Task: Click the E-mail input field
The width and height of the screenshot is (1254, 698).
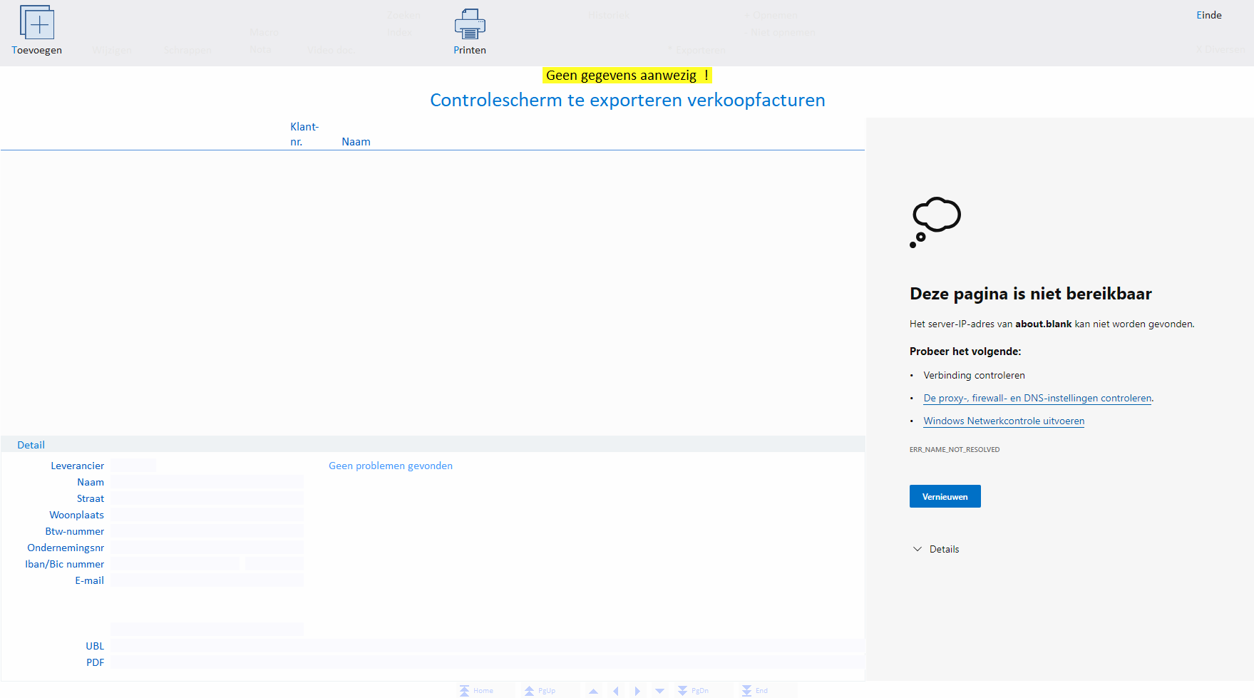Action: point(207,580)
